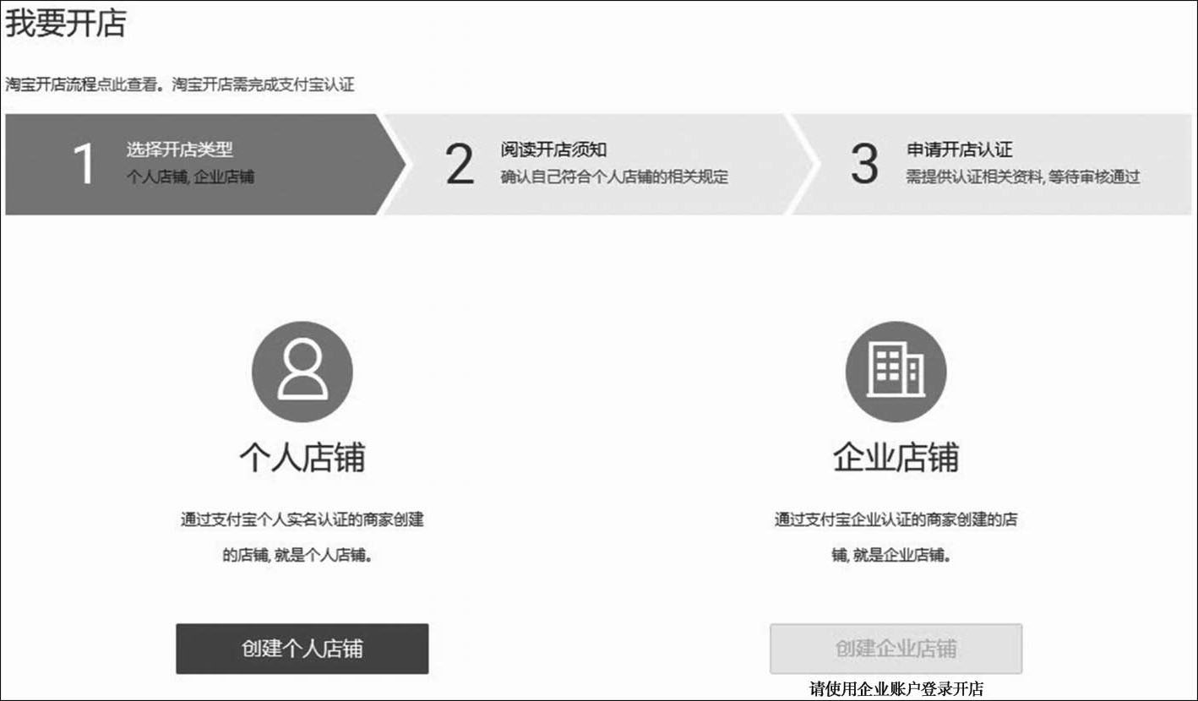Click the 淘宝开店需完成支付宝认证 notice text
The width and height of the screenshot is (1198, 701).
click(263, 84)
